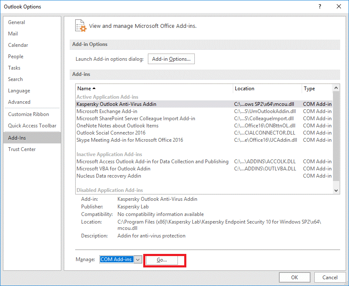This screenshot has width=349, height=286.
Task: Click the add-ins list scroll down arrow
Action: 336,191
